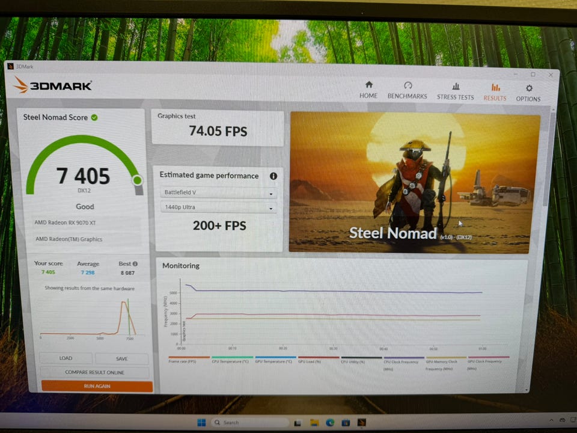Viewport: 577px width, 433px height.
Task: Click the 3DMark title bar app icon
Action: point(10,66)
